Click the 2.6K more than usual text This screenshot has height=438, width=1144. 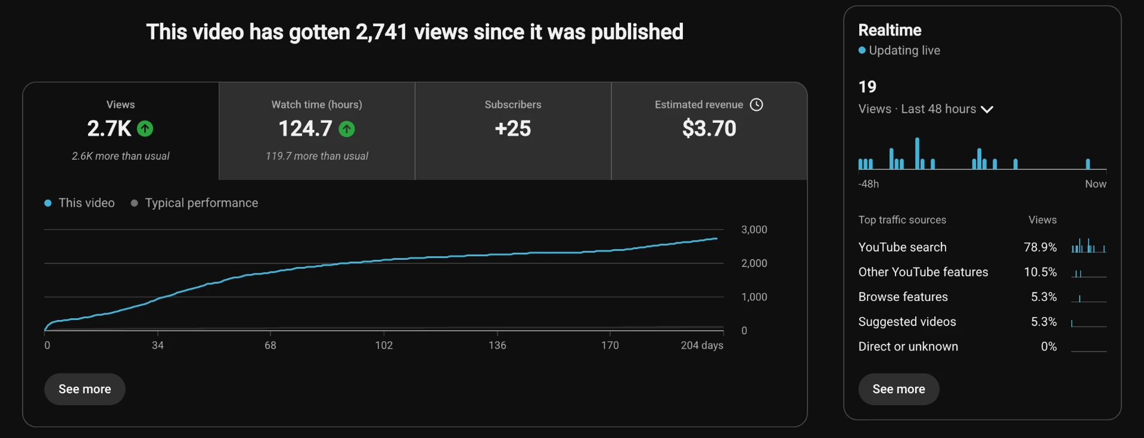tap(121, 156)
